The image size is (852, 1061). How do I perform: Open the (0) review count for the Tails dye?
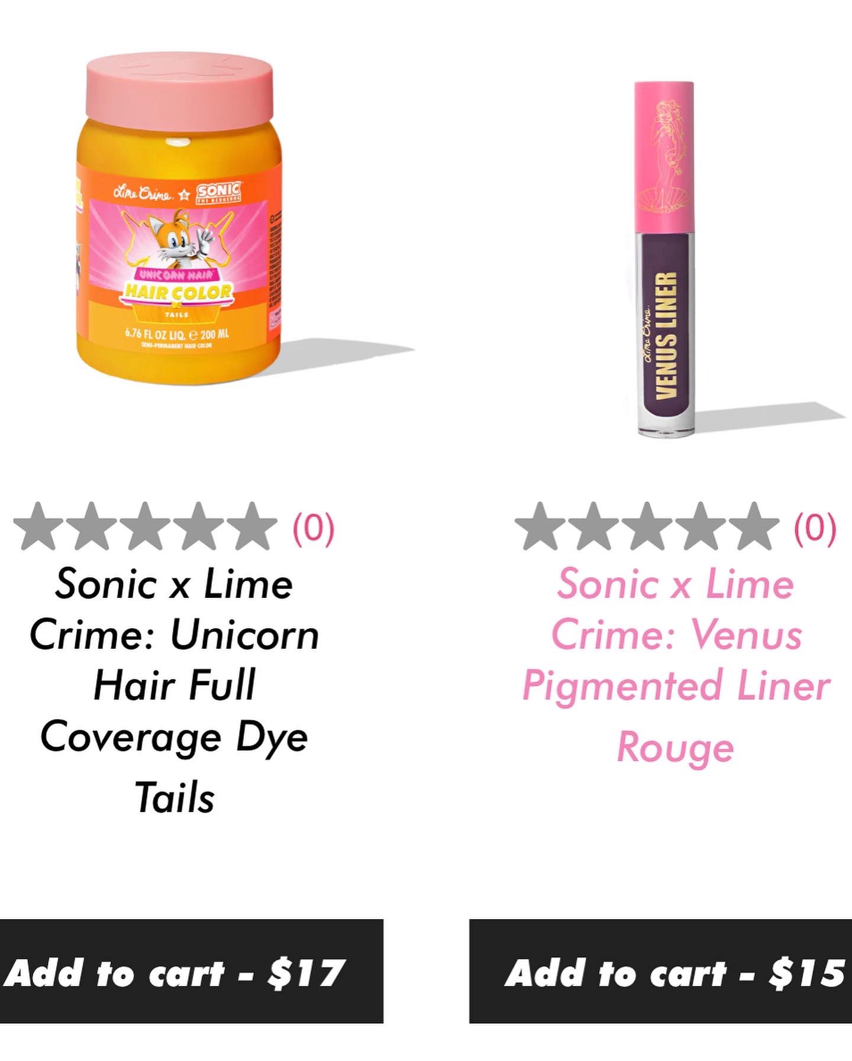(314, 528)
